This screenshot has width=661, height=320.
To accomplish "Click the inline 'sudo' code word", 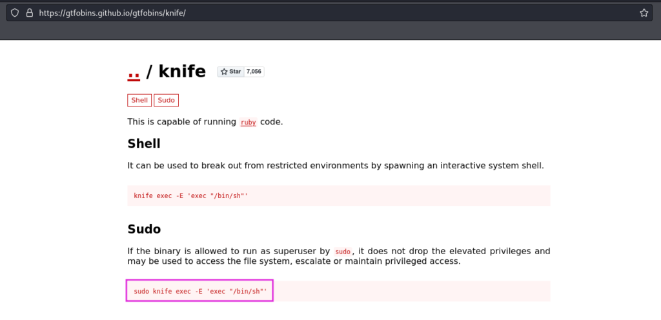I will (343, 251).
